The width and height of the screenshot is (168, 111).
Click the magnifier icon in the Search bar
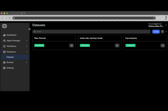35,32
